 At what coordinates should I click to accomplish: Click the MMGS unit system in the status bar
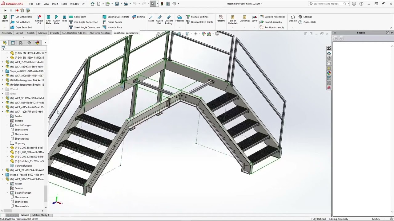click(376, 219)
